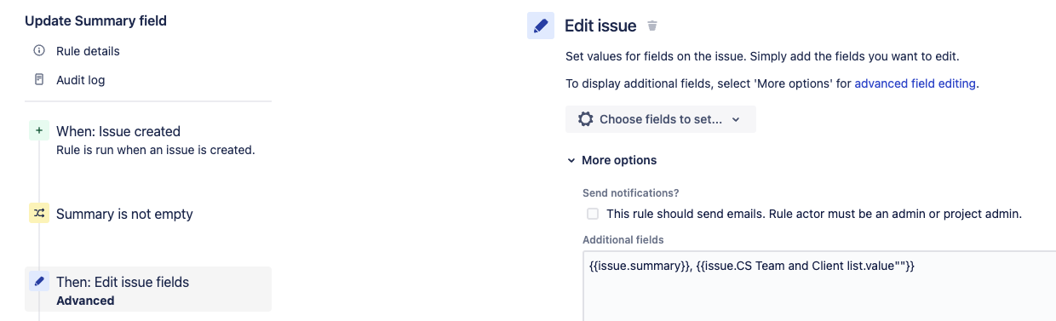Viewport: 1056px width, 321px height.
Task: Open the Choose fields to set dropdown
Action: coord(661,119)
